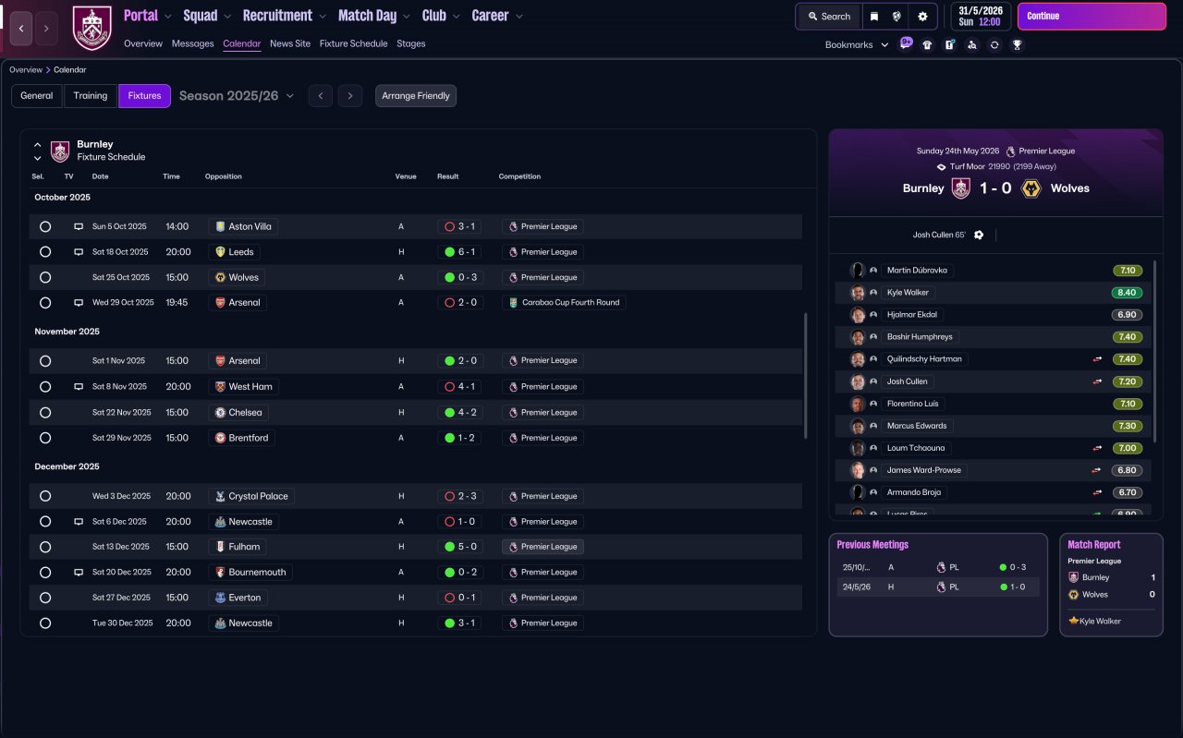Click the substitution icon on the Quilindschy Hartman row
The image size is (1183, 738).
click(1097, 359)
